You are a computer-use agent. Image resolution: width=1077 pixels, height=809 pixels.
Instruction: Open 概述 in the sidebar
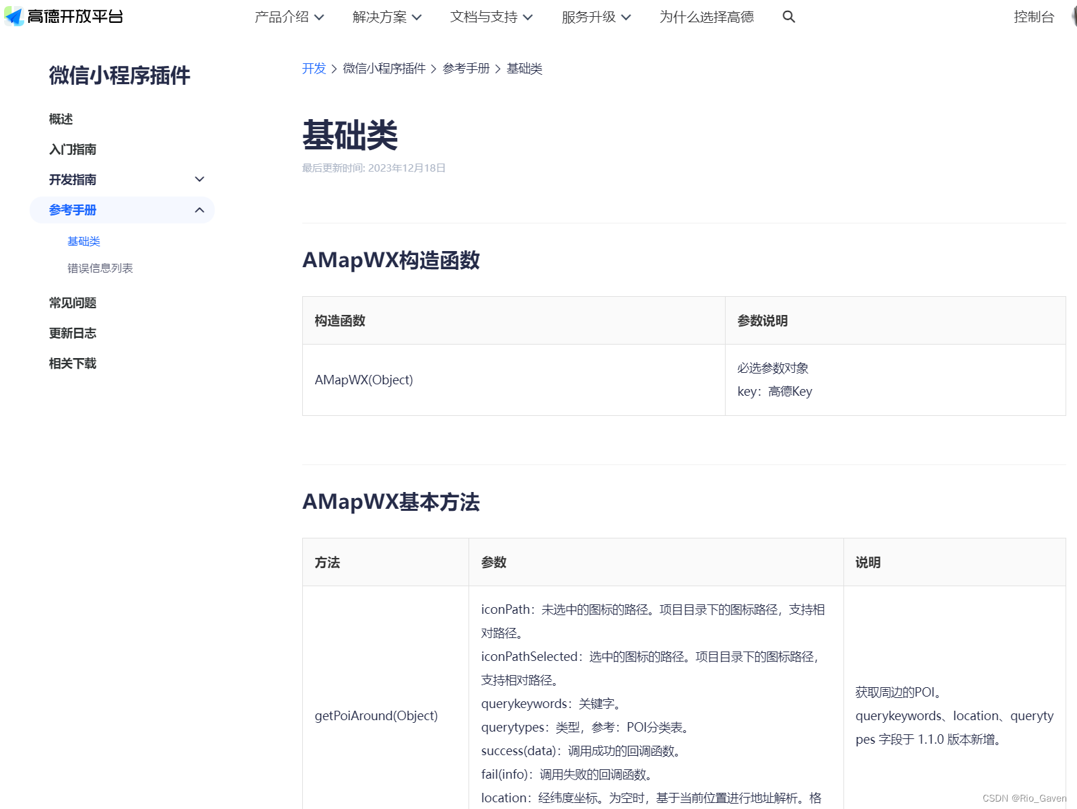[61, 119]
